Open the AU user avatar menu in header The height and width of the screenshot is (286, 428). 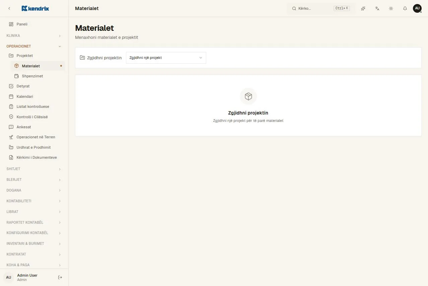point(417,8)
